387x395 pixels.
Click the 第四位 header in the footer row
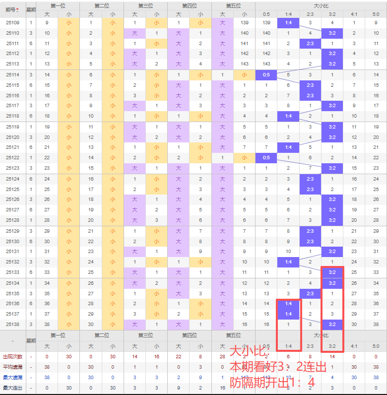190,335
